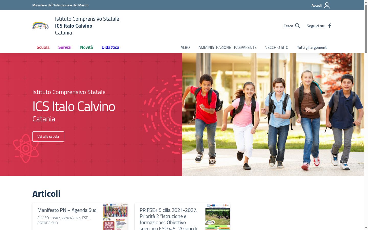Click the header title ICS Italo Calvino
This screenshot has height=230, width=368.
point(74,26)
